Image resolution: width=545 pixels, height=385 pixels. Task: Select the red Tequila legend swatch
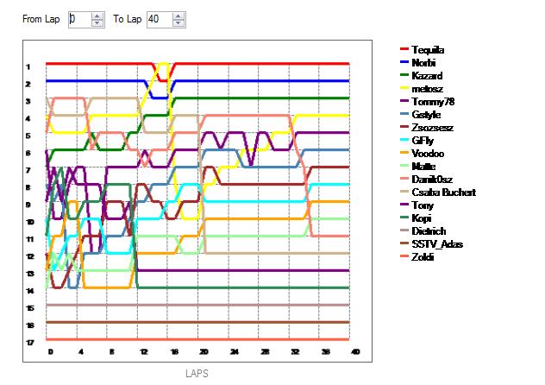[x=404, y=48]
